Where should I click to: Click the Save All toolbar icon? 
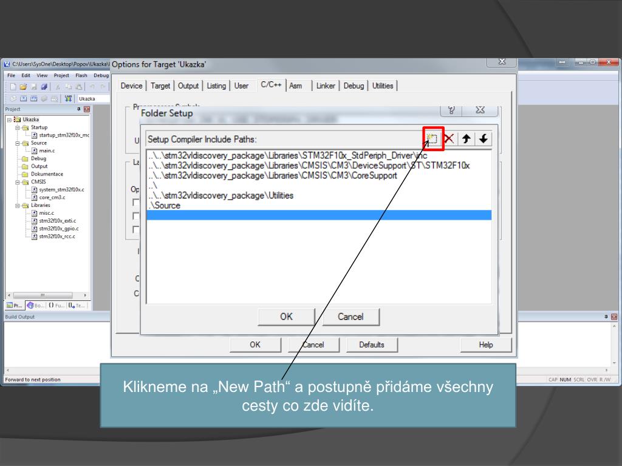tap(44, 87)
